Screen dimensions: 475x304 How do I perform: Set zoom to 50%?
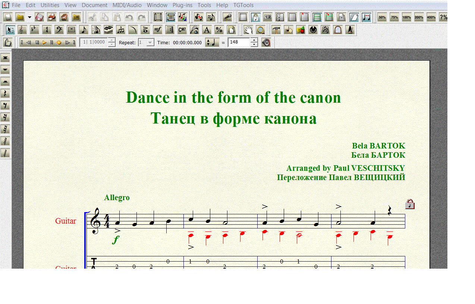coord(382,17)
